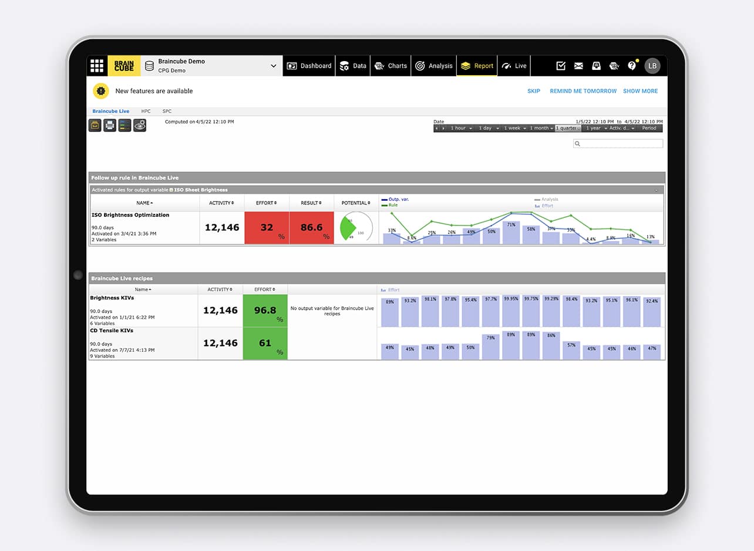Open the Analysis menu
The width and height of the screenshot is (754, 551).
(x=435, y=66)
